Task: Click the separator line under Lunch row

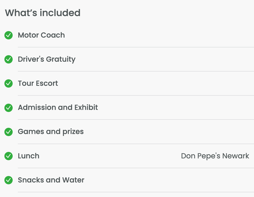Action: point(136,168)
